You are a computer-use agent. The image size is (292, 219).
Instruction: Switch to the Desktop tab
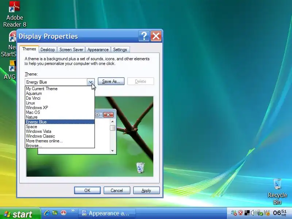pyautogui.click(x=48, y=50)
